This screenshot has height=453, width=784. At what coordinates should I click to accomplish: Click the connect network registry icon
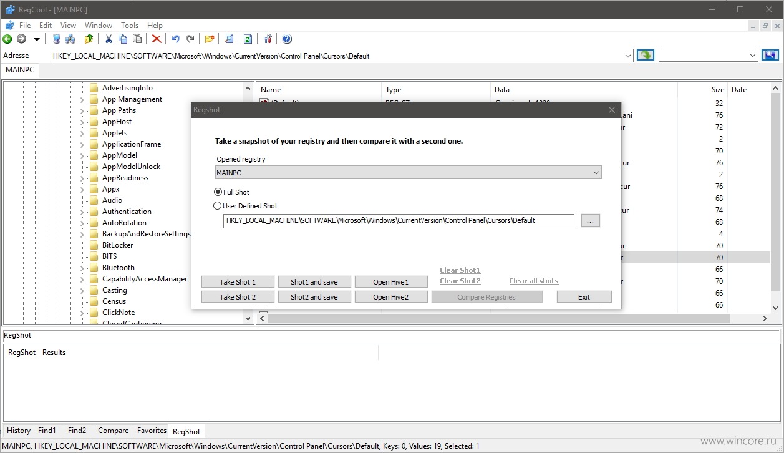pos(70,39)
